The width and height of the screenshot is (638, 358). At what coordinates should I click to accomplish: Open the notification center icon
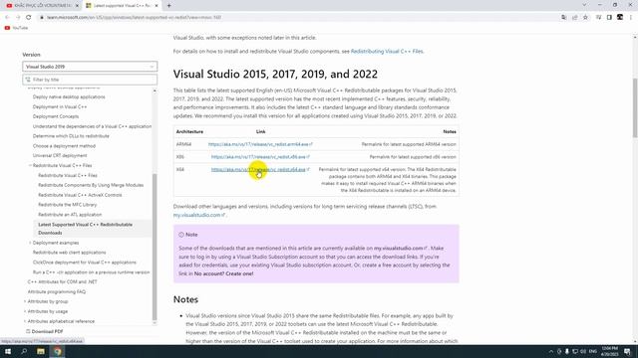(x=627, y=351)
